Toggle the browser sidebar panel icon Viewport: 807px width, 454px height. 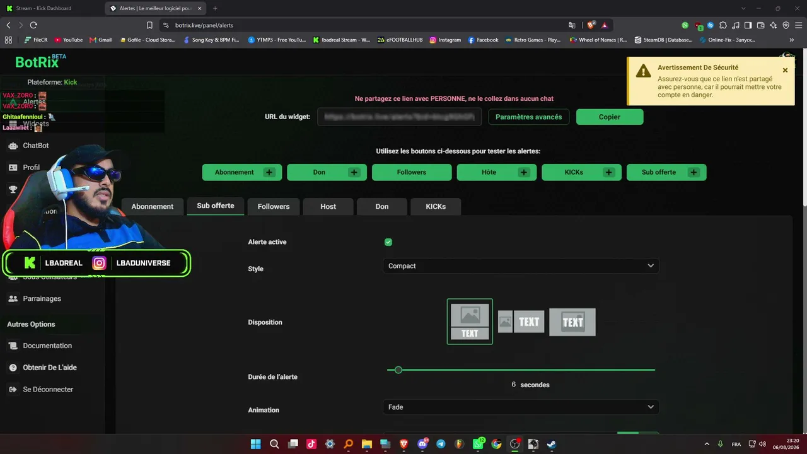pos(748,25)
